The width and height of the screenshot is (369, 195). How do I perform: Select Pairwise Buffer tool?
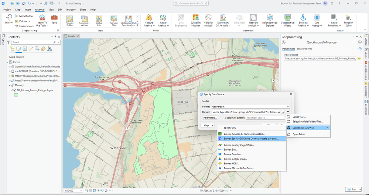point(69,21)
